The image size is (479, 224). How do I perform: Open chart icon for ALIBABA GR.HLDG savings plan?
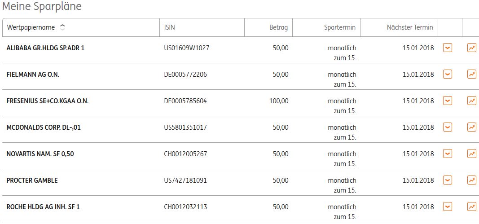pyautogui.click(x=471, y=48)
